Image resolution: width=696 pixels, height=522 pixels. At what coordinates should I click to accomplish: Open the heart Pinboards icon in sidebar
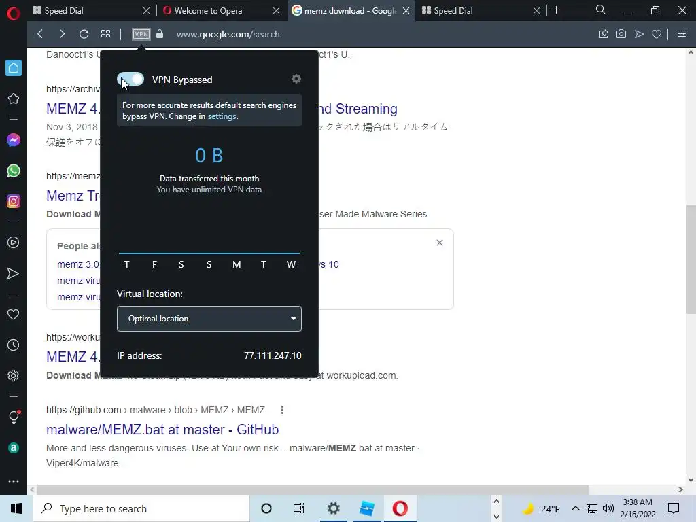pos(14,314)
